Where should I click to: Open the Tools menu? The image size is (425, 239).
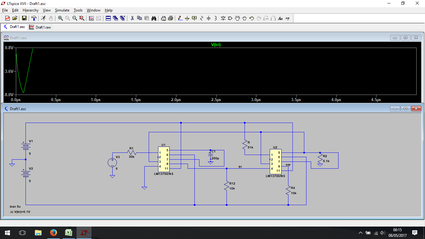coord(78,10)
